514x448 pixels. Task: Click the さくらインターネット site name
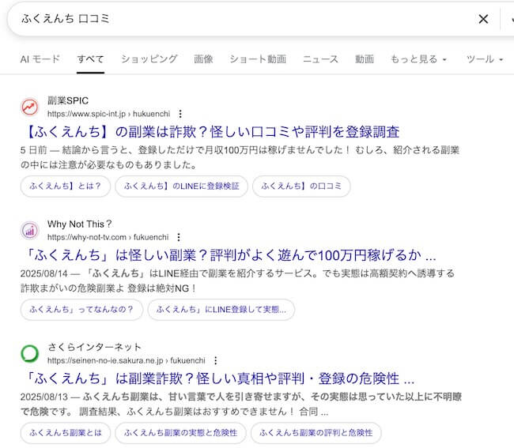[94, 347]
